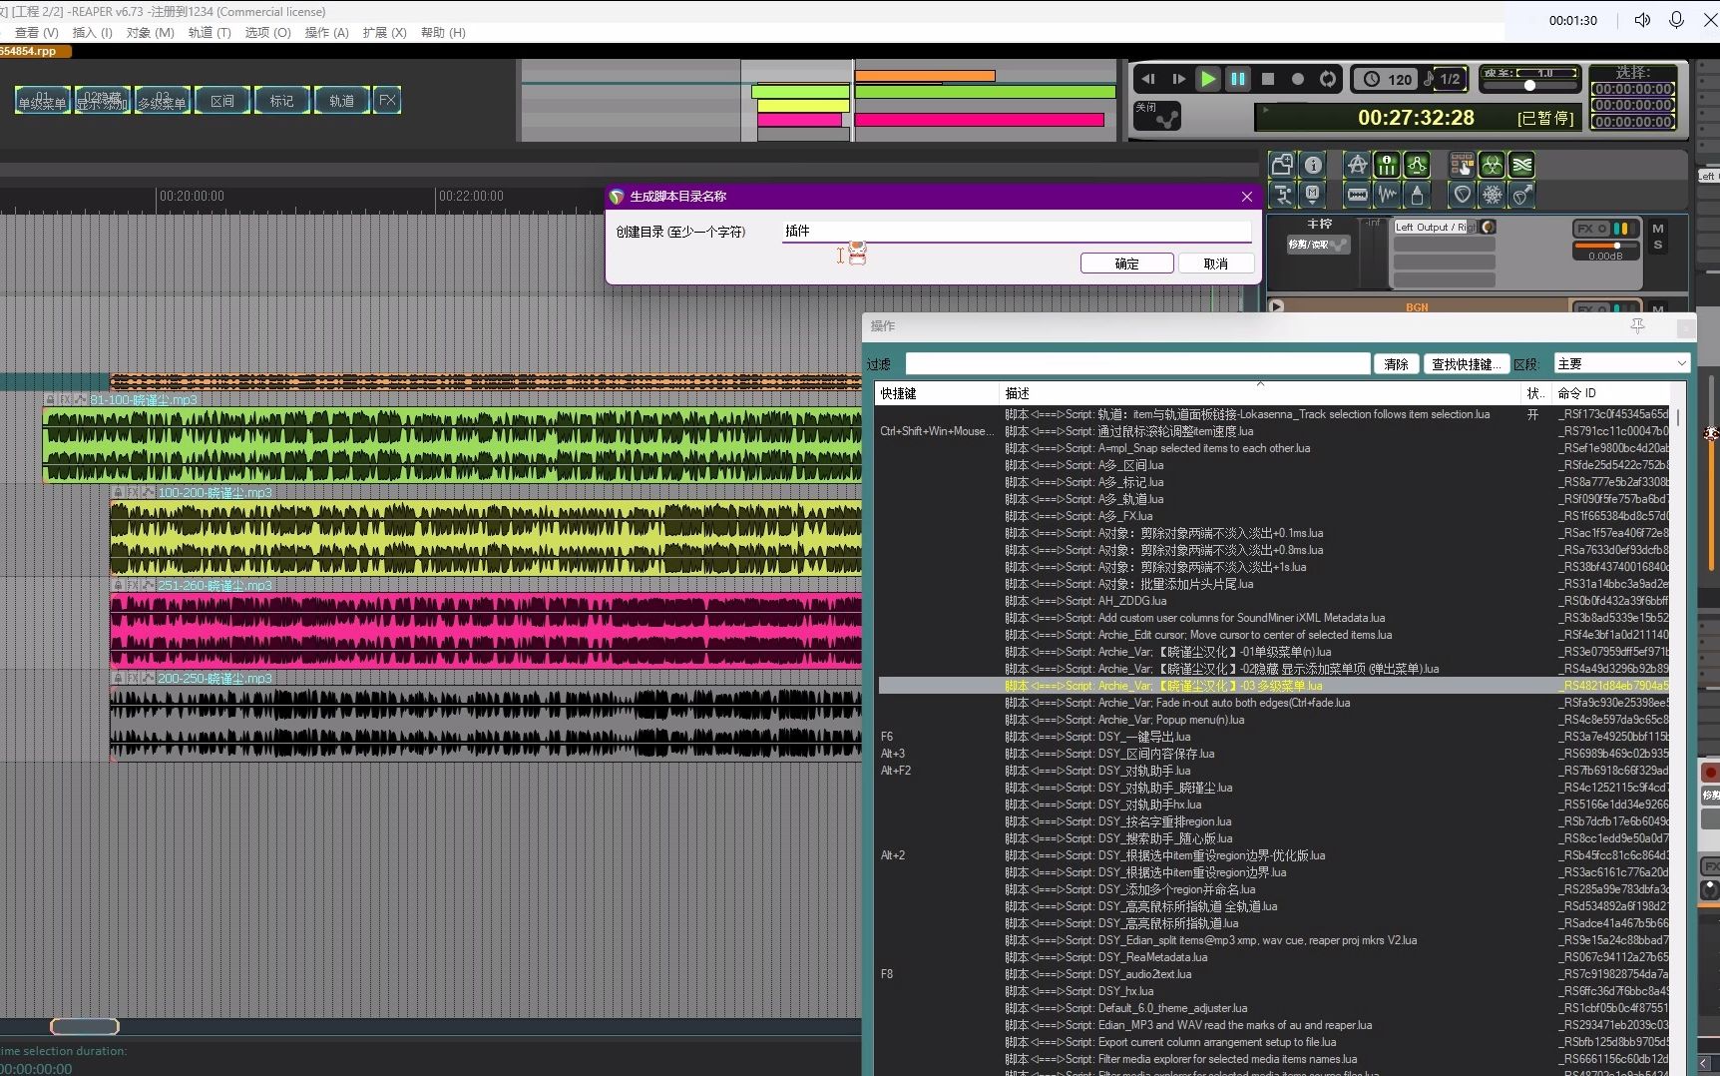Go to project start with rewind button
1720x1076 pixels.
1148,79
